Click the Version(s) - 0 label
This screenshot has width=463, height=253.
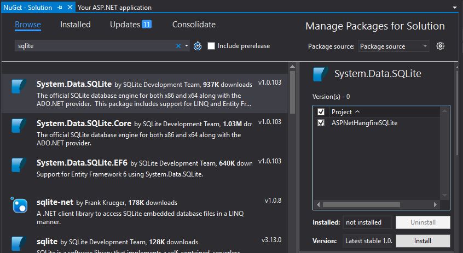(x=331, y=96)
